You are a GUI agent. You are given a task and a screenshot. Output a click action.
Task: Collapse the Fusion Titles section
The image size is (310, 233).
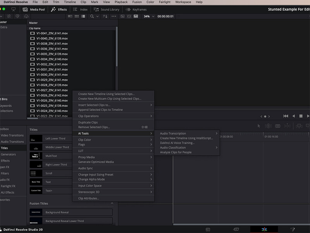(x=112, y=203)
